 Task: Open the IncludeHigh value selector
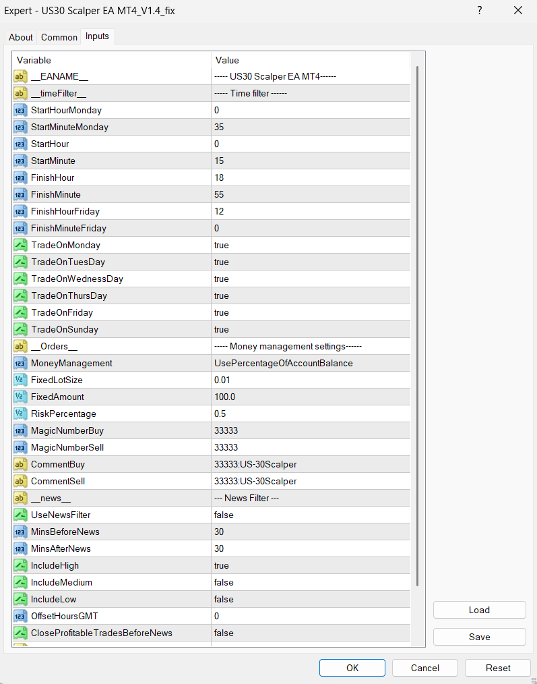click(310, 565)
